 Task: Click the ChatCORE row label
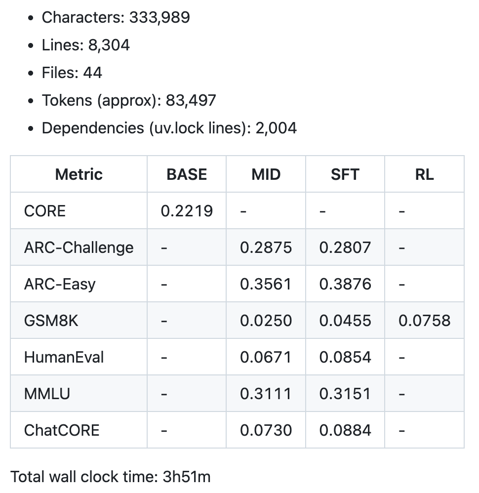coord(61,430)
